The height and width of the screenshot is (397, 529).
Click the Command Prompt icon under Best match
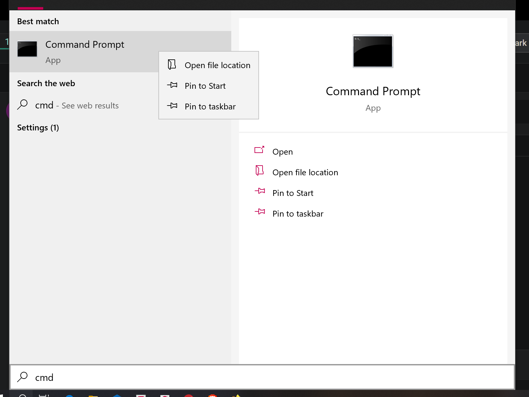click(x=27, y=49)
